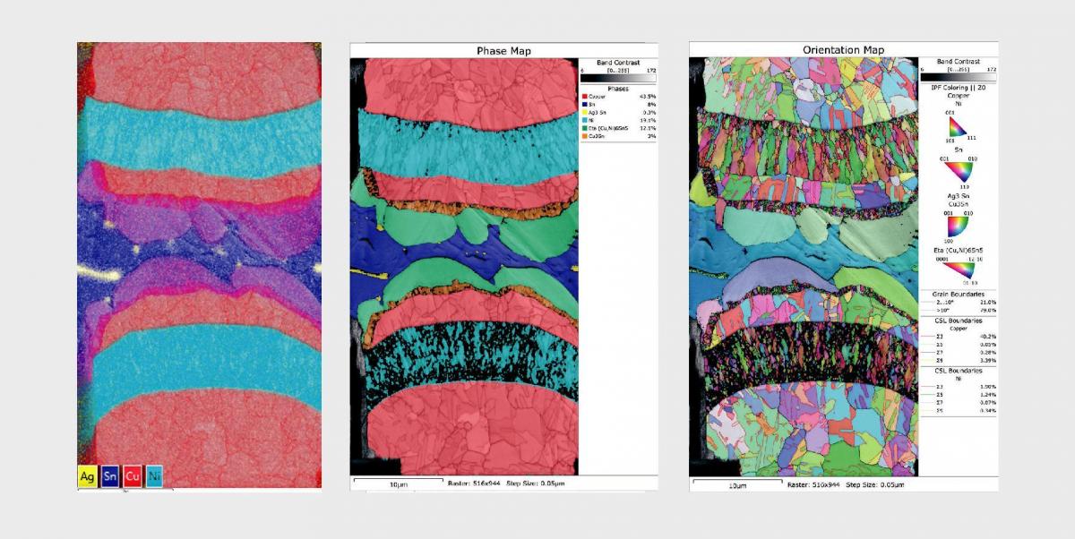Click the yellow Ag element legend box
The height and width of the screenshot is (539, 1075).
pos(87,475)
